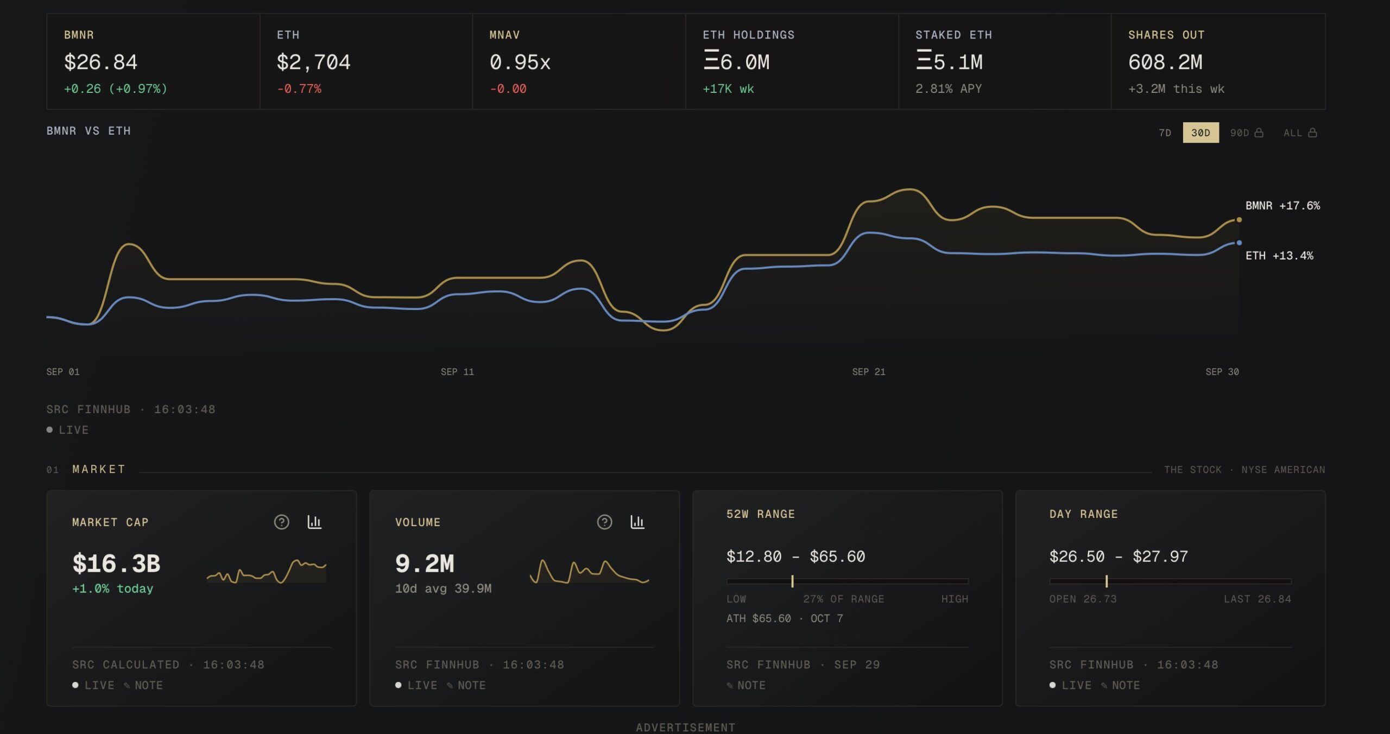This screenshot has height=734, width=1390.
Task: Click the BMNR +17.6% chart label
Action: pos(1282,206)
